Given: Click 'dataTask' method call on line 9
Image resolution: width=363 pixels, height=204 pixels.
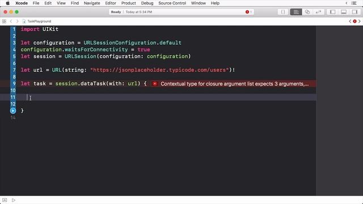Looking at the screenshot, I should [93, 83].
